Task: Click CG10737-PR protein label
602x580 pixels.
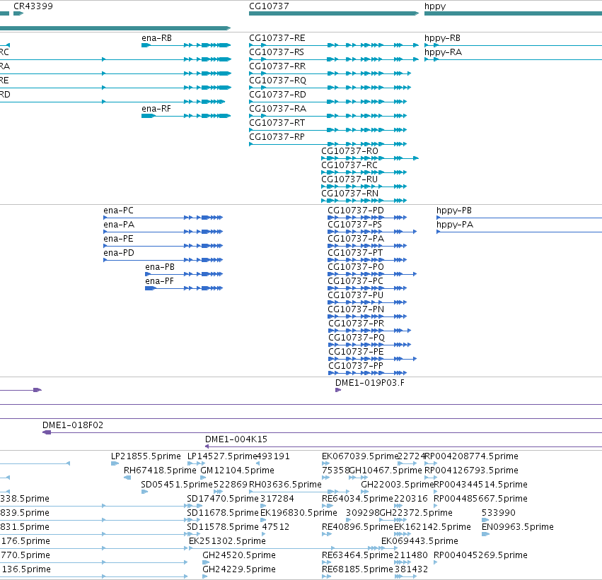Action: (357, 324)
